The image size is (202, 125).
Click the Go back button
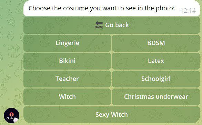(x=112, y=25)
